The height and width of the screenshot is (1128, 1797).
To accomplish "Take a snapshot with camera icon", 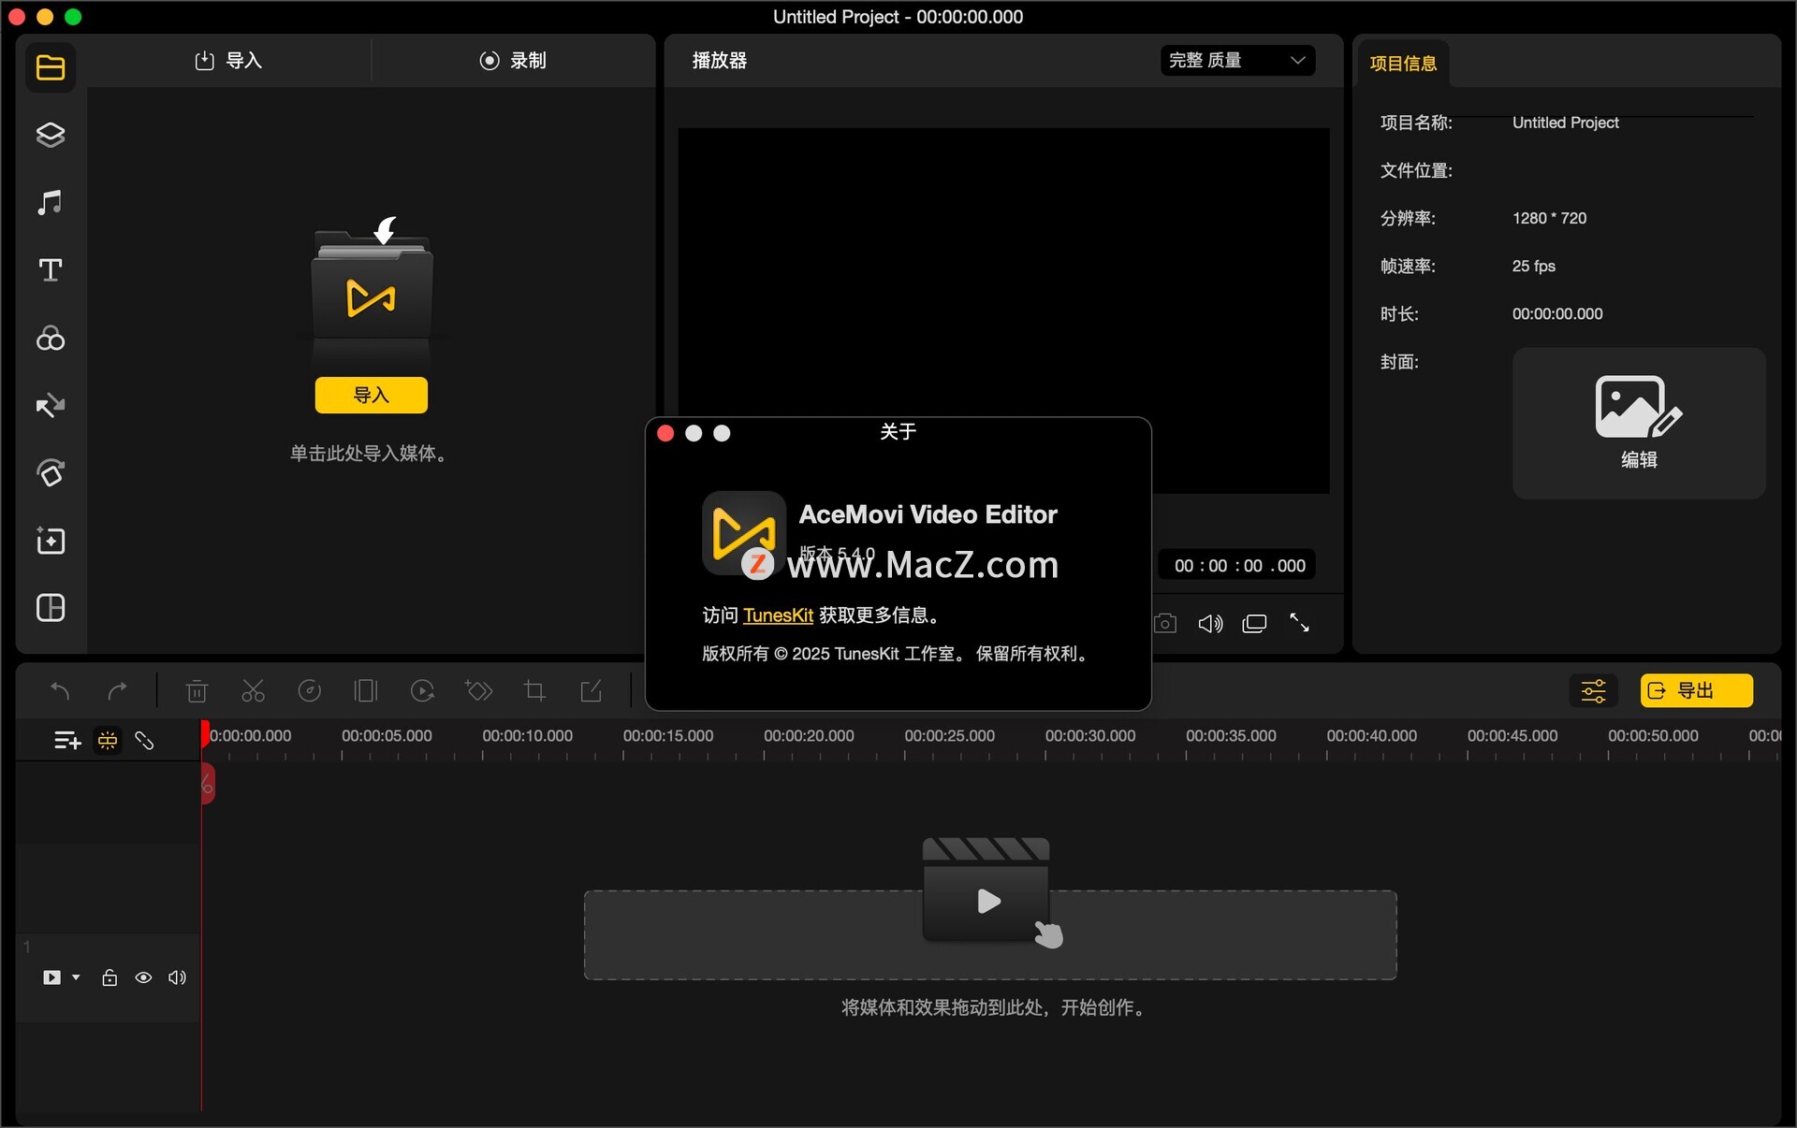I will (x=1165, y=623).
